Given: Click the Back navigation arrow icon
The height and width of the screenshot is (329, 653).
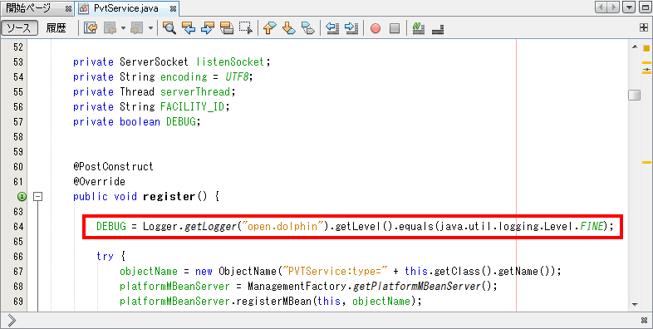Looking at the screenshot, I should 110,28.
